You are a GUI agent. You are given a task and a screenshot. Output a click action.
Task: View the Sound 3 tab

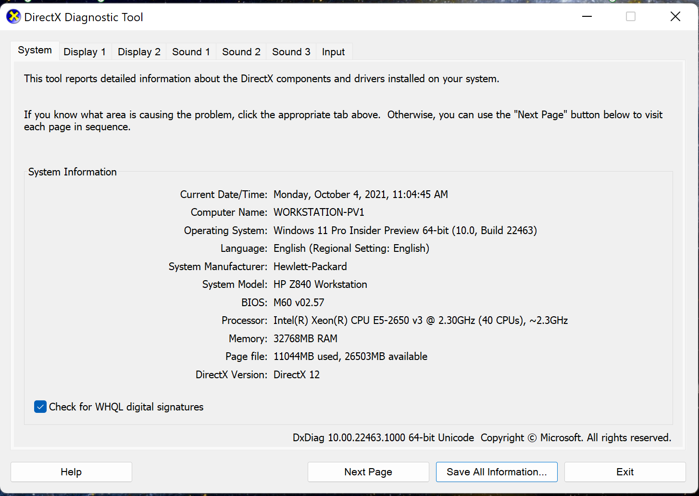pyautogui.click(x=291, y=52)
